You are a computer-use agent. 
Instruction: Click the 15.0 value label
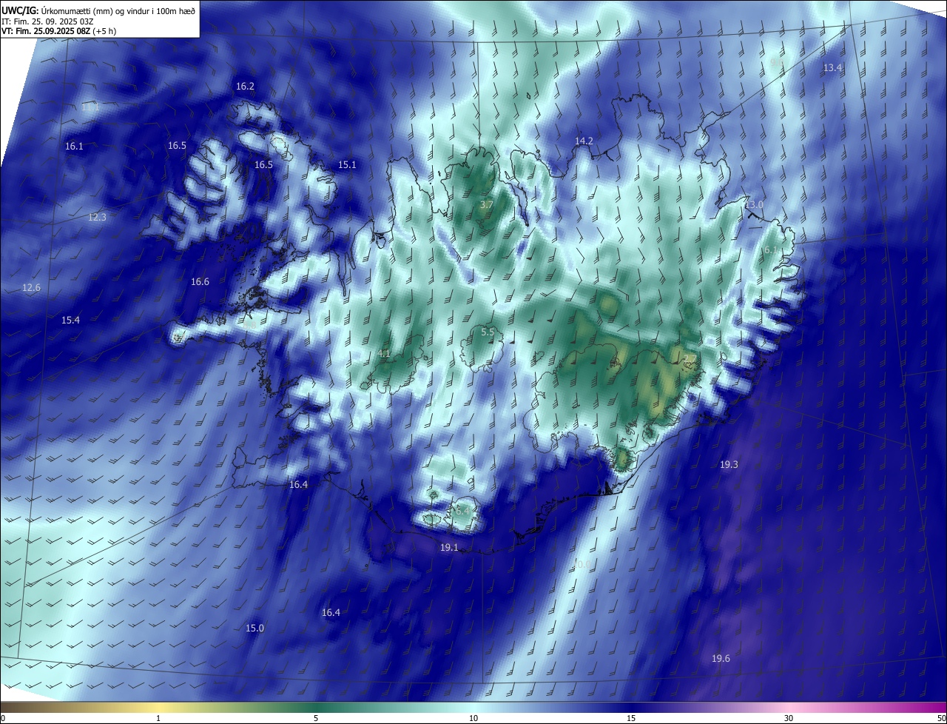[x=255, y=629]
